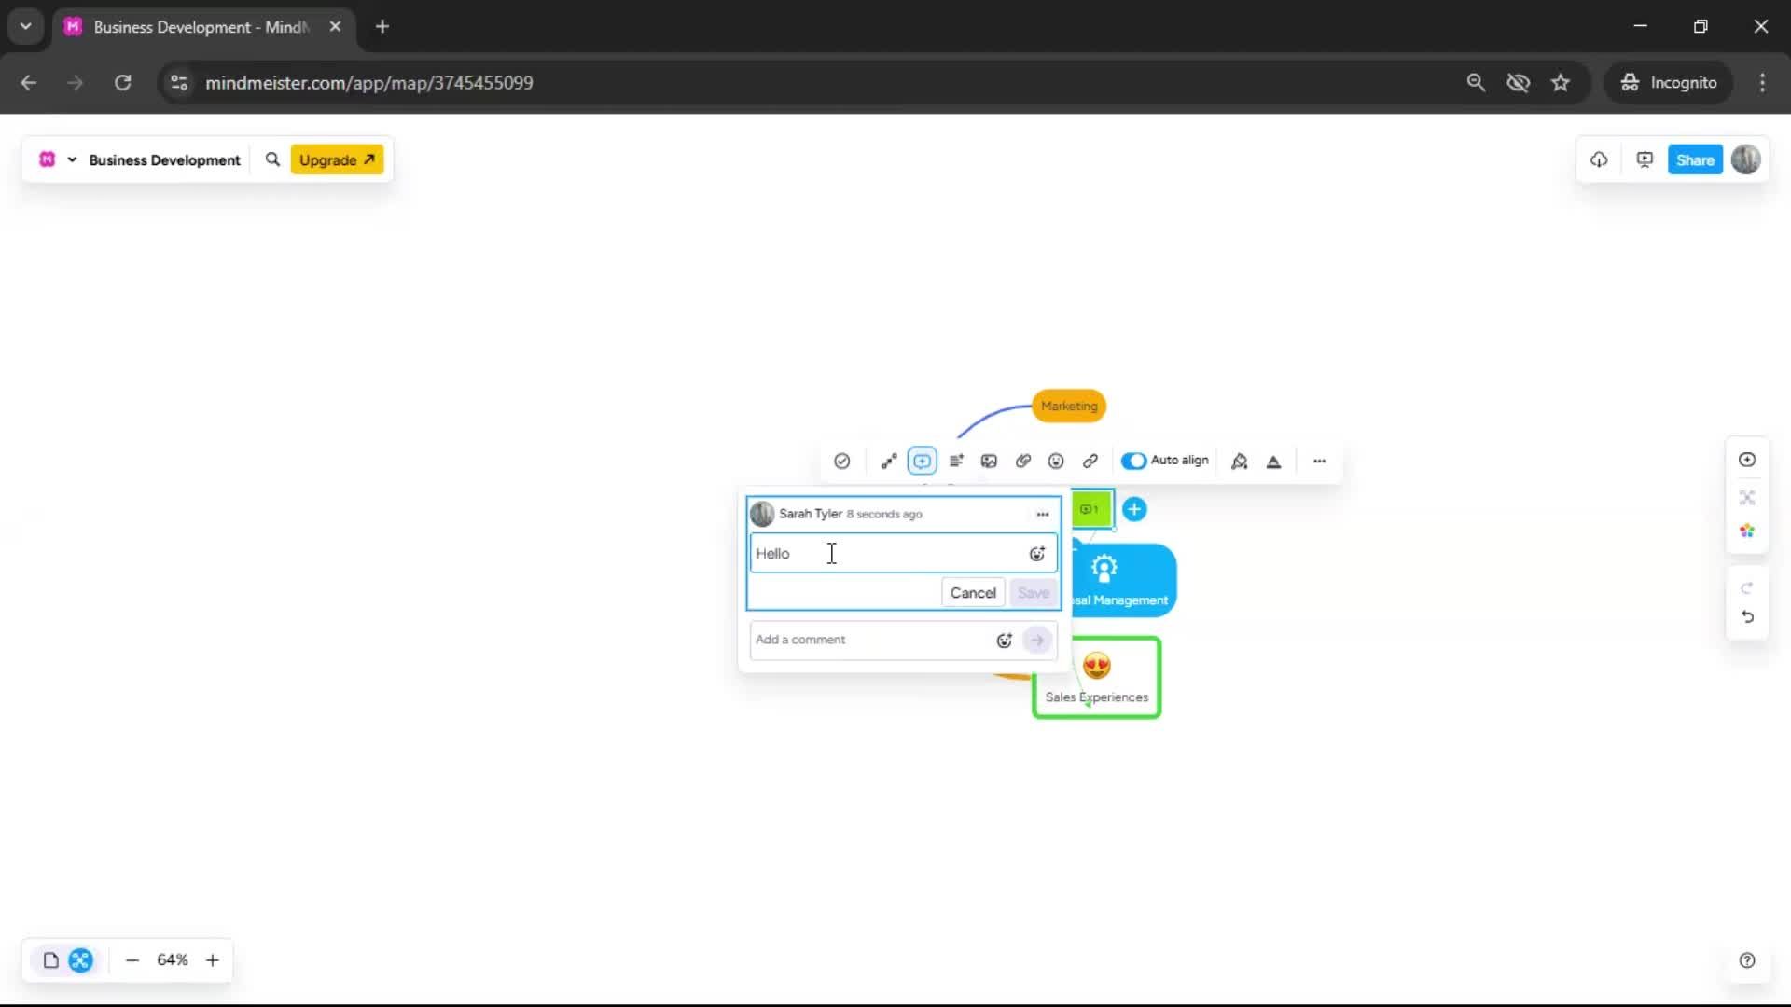Open the user profile avatar menu
The image size is (1791, 1007).
[1746, 159]
